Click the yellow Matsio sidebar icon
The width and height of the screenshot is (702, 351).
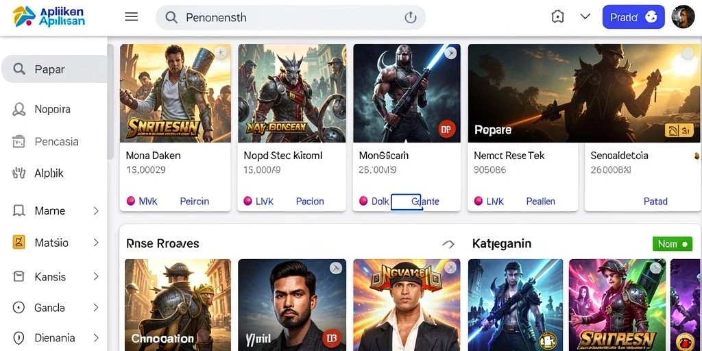(x=19, y=243)
